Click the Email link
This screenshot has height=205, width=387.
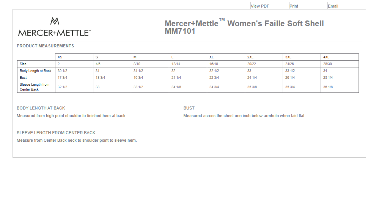tap(333, 6)
